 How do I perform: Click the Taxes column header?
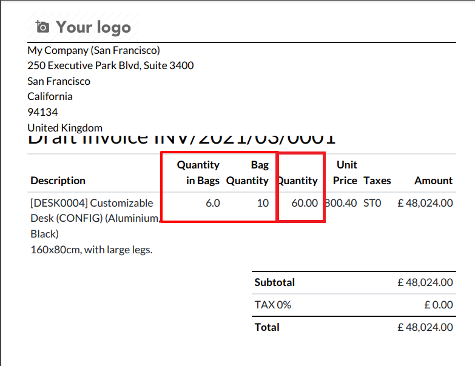click(377, 181)
